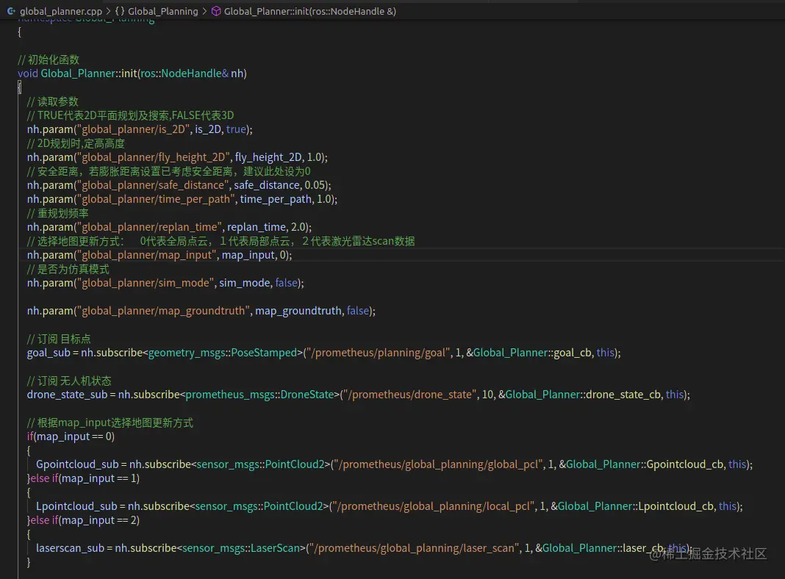Click the global_planner.cpp breadcrumb item
The image size is (785, 579).
click(x=60, y=11)
